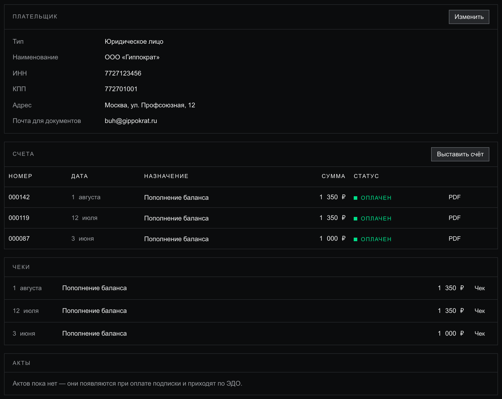Click the ДАТА column header
Image resolution: width=502 pixels, height=399 pixels.
point(80,176)
